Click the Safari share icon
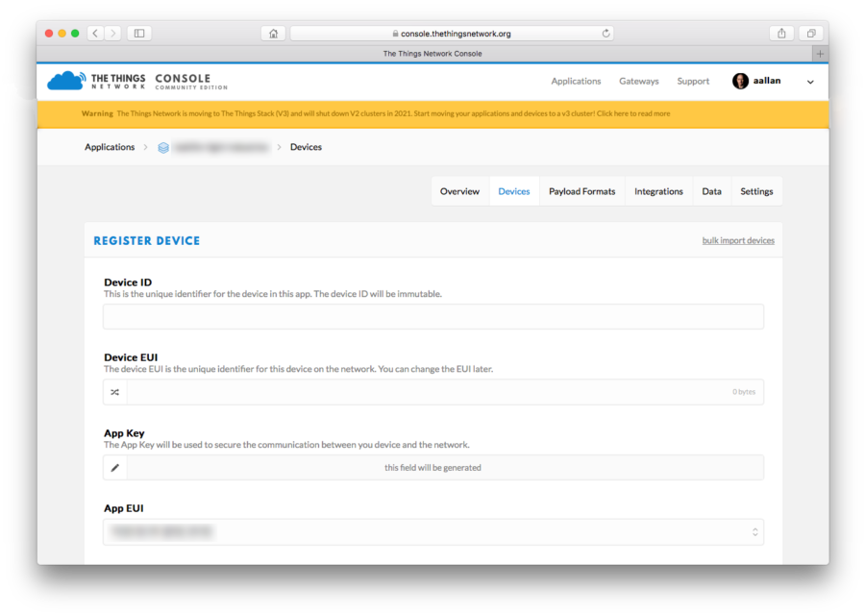865x613 pixels. tap(781, 34)
